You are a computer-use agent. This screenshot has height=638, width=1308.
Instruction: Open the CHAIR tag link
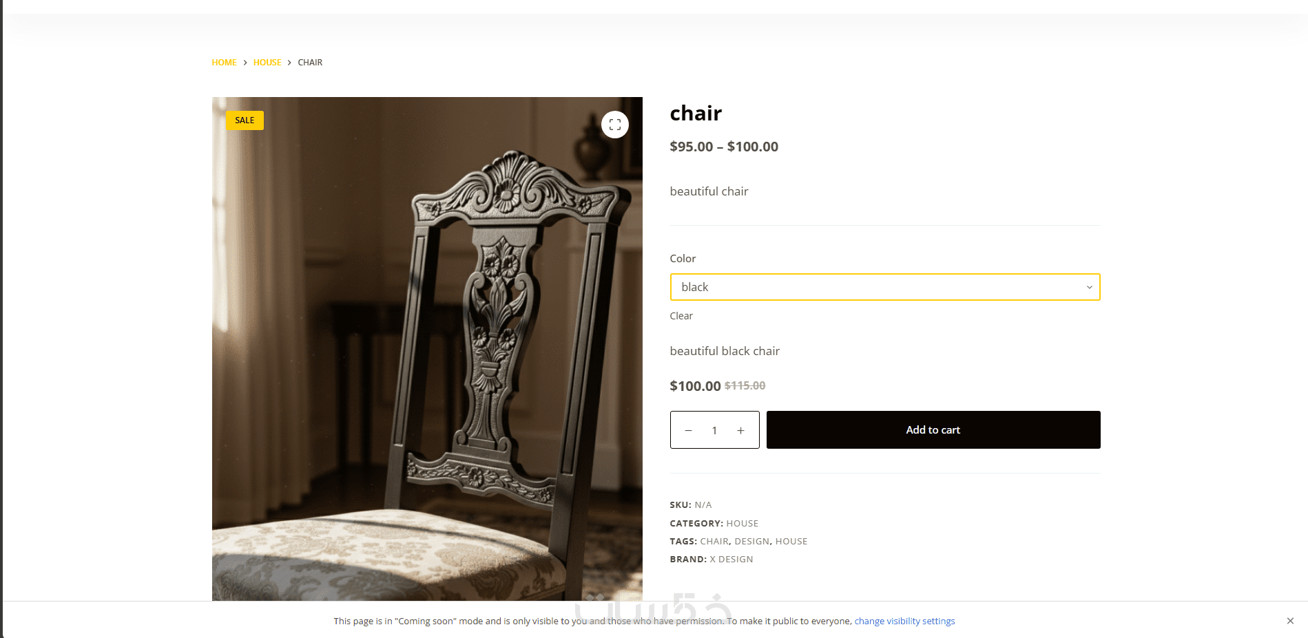pyautogui.click(x=714, y=541)
